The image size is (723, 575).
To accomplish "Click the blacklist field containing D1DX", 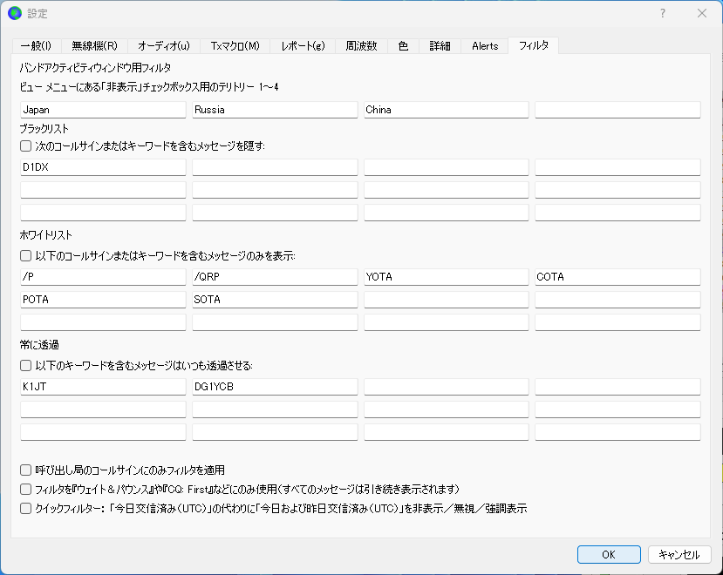I will [103, 167].
